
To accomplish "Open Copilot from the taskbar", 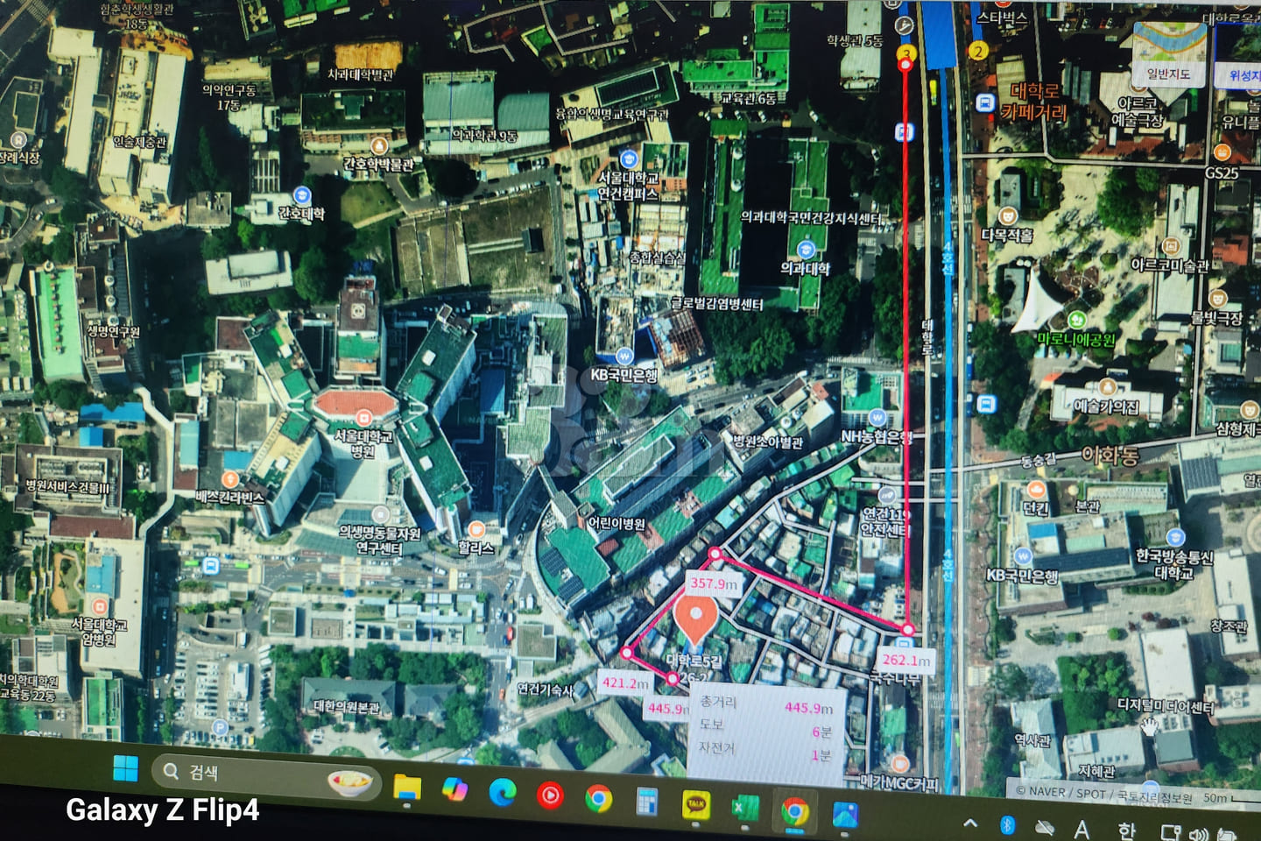I will (454, 789).
